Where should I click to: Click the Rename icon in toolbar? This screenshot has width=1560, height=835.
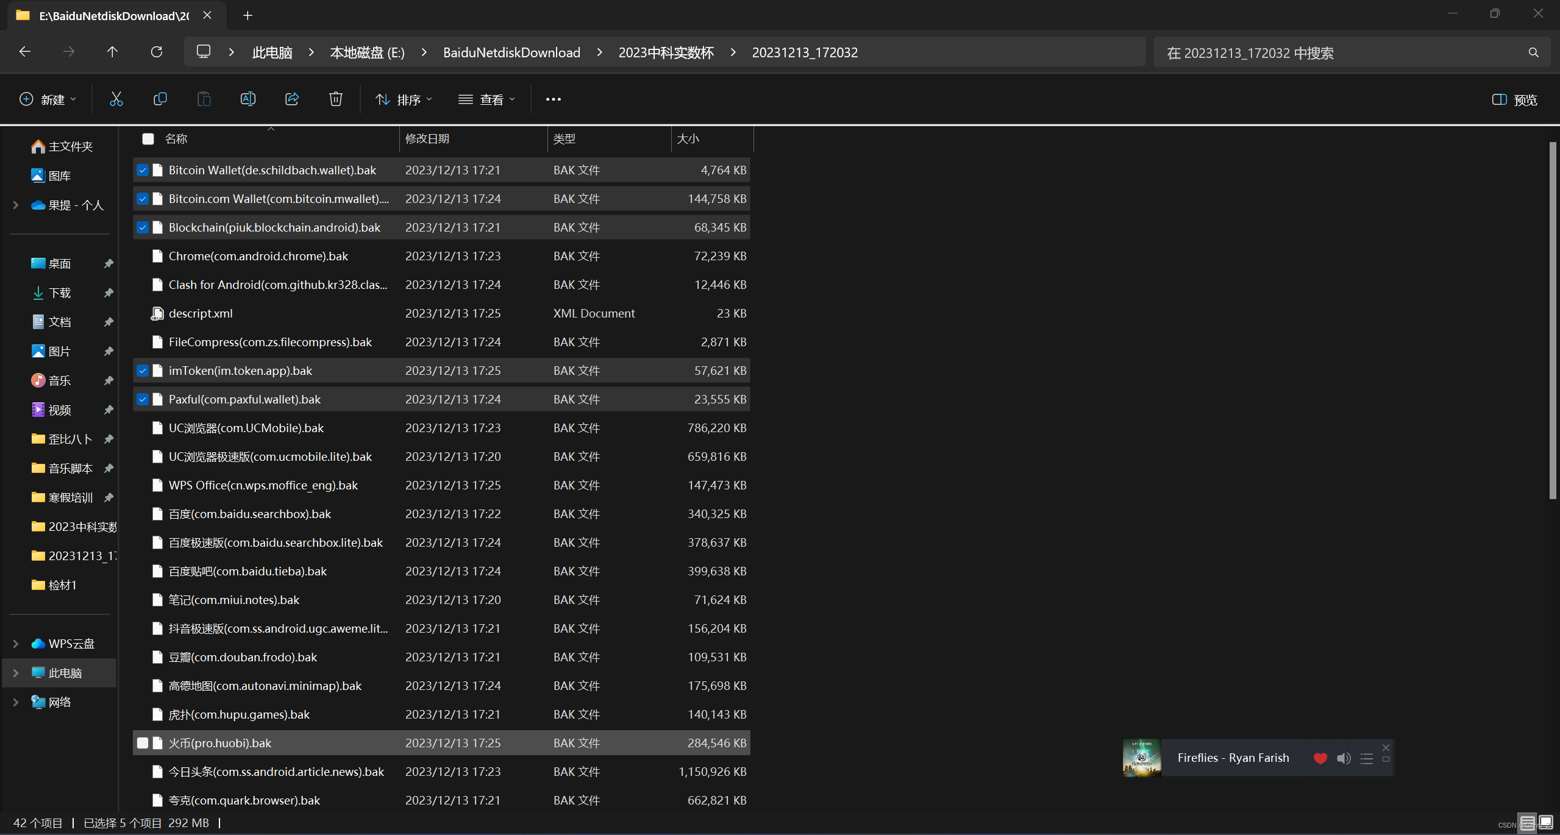pyautogui.click(x=248, y=99)
